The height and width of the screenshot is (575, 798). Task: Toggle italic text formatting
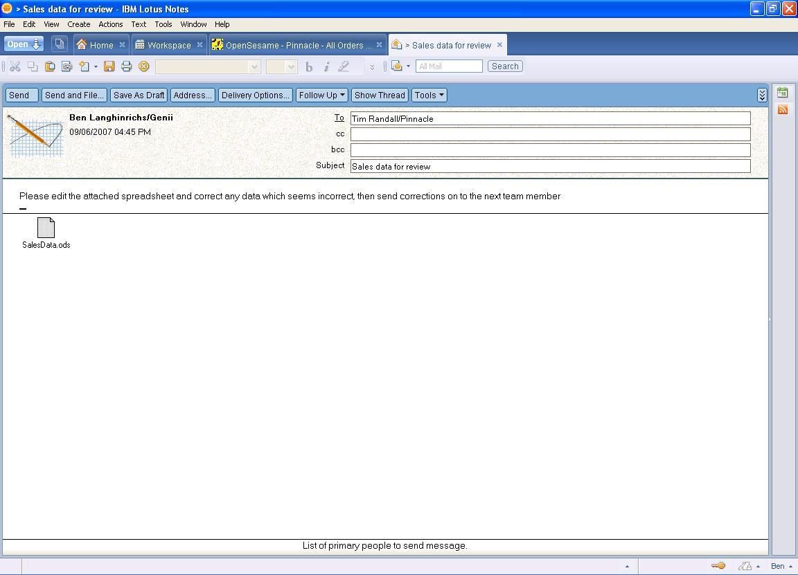click(326, 66)
